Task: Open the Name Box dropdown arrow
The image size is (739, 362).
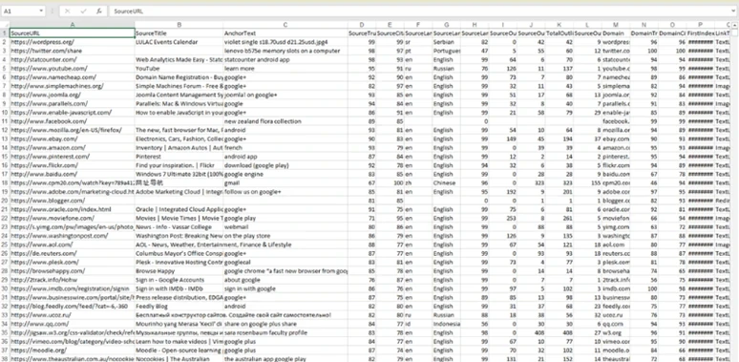Action: pyautogui.click(x=41, y=11)
